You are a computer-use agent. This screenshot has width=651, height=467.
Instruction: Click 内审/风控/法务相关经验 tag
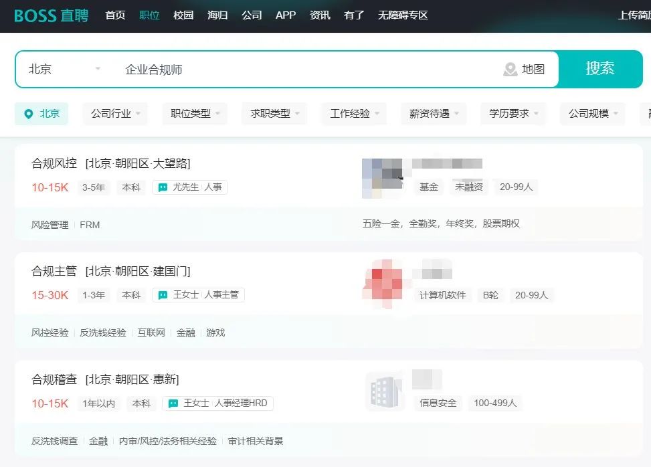point(168,442)
